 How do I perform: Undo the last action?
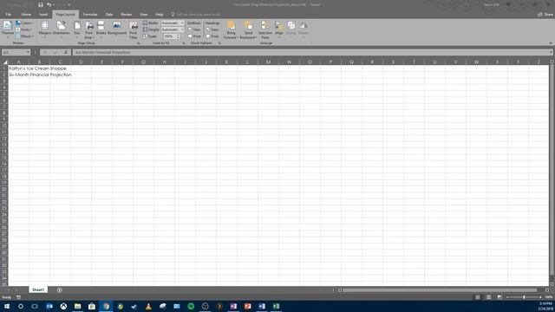tap(49, 4)
